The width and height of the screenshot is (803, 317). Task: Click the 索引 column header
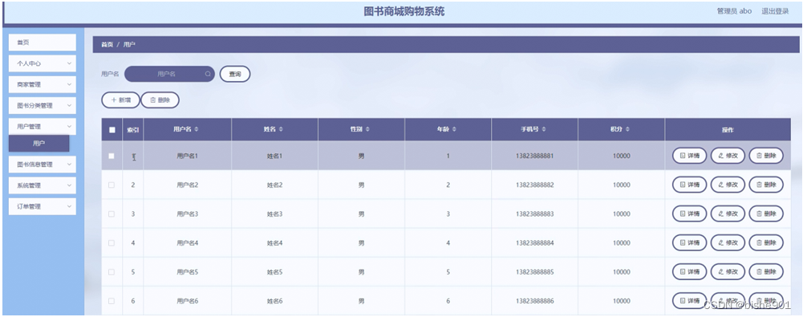click(x=133, y=130)
